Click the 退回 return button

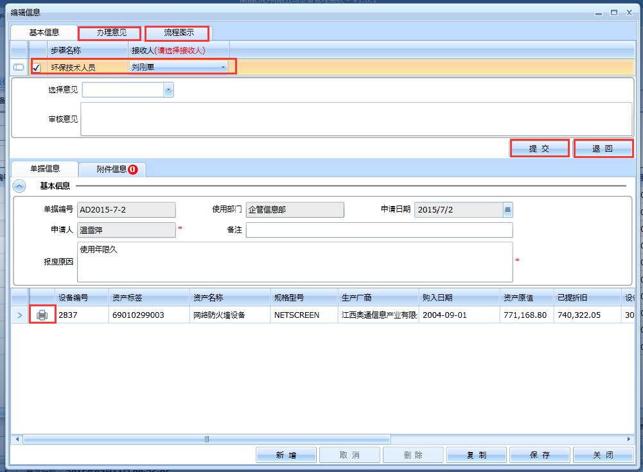(603, 148)
